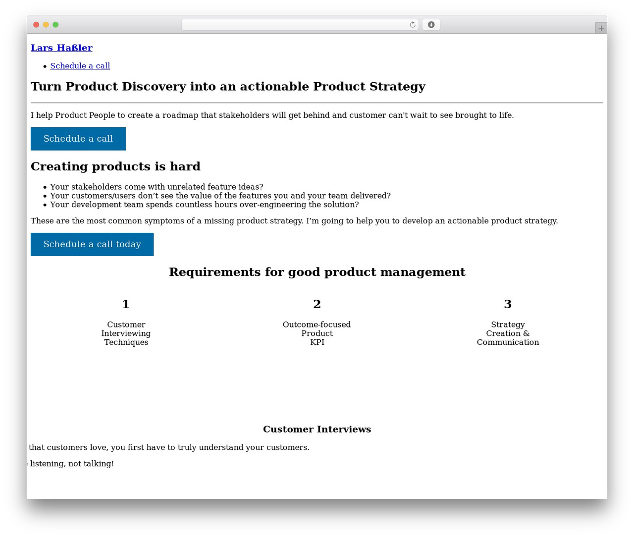Select the number 3 requirement heading
This screenshot has height=537, width=634.
[x=508, y=304]
